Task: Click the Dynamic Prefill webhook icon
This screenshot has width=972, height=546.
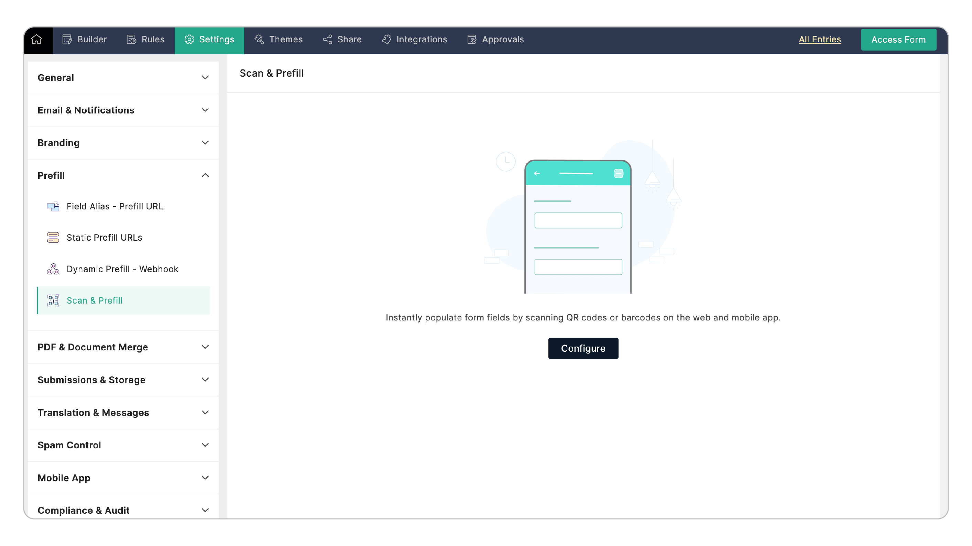Action: (x=53, y=269)
